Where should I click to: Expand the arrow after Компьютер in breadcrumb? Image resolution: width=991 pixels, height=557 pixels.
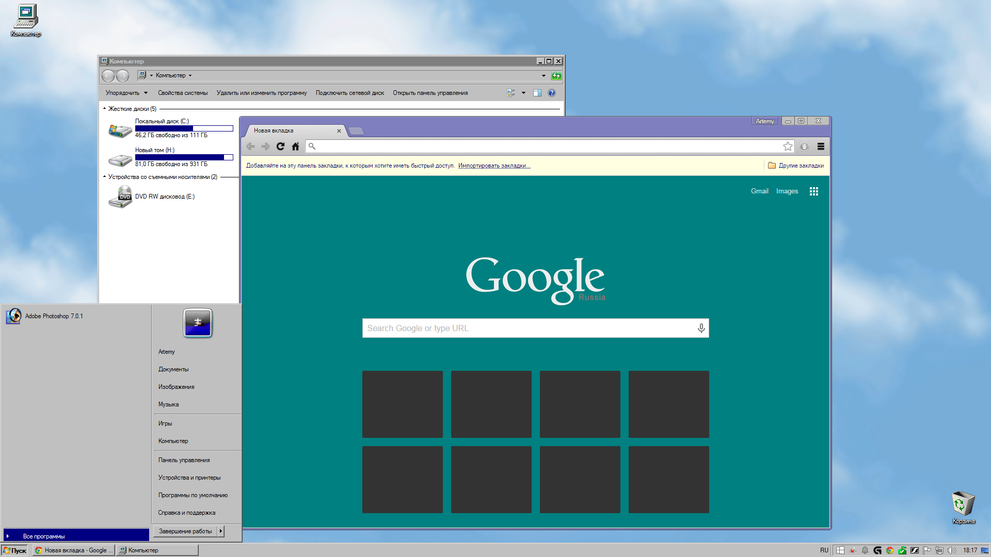[190, 76]
